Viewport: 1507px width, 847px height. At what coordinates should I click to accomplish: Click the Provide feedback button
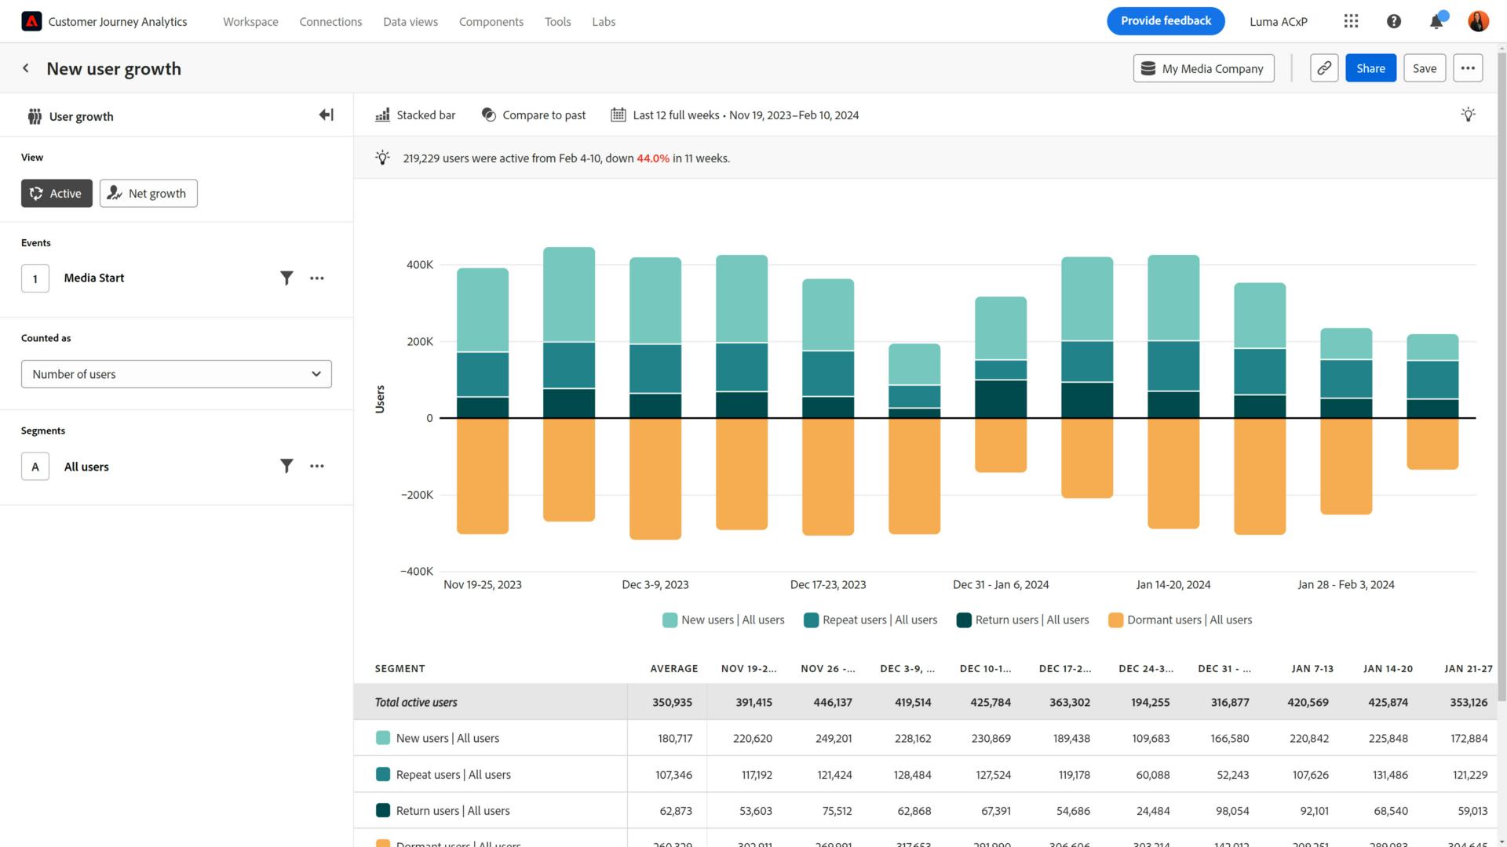pos(1166,21)
